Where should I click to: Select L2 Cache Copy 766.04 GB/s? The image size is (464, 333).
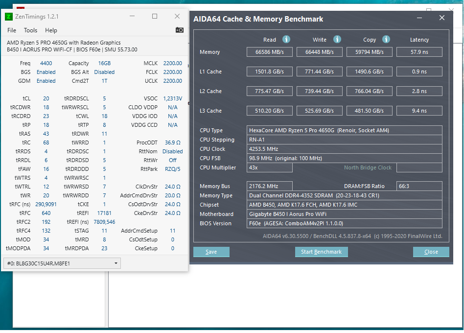click(x=370, y=91)
